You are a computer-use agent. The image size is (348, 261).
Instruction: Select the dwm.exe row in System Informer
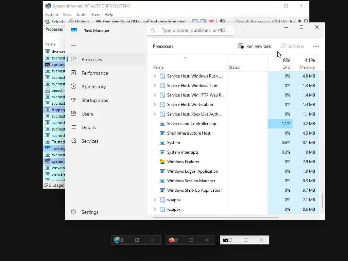54,52
